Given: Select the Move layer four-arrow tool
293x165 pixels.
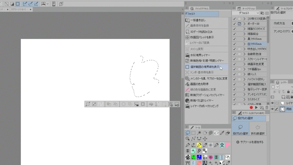Looking at the screenshot, I should [x=205, y=139].
